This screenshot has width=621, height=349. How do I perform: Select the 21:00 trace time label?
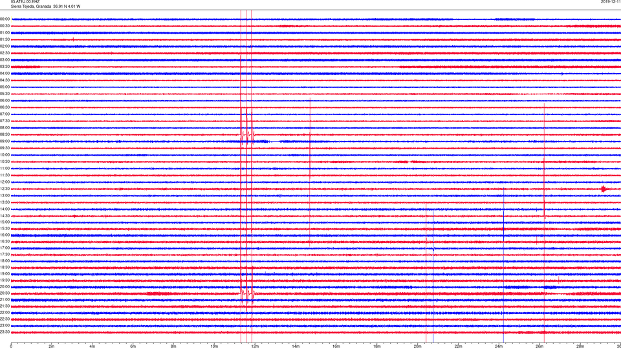(x=5, y=300)
